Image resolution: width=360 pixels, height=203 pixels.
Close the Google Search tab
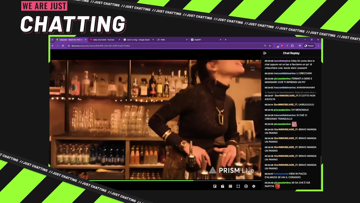(153, 40)
